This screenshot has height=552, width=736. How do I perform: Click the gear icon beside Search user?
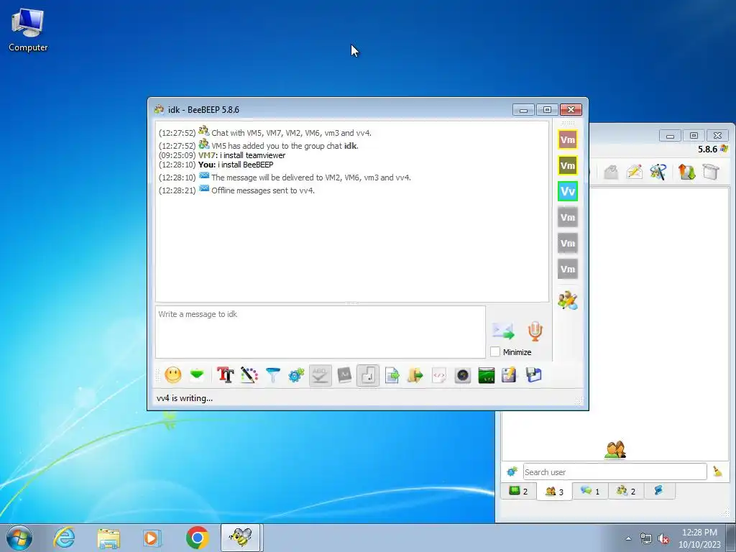[x=512, y=471]
